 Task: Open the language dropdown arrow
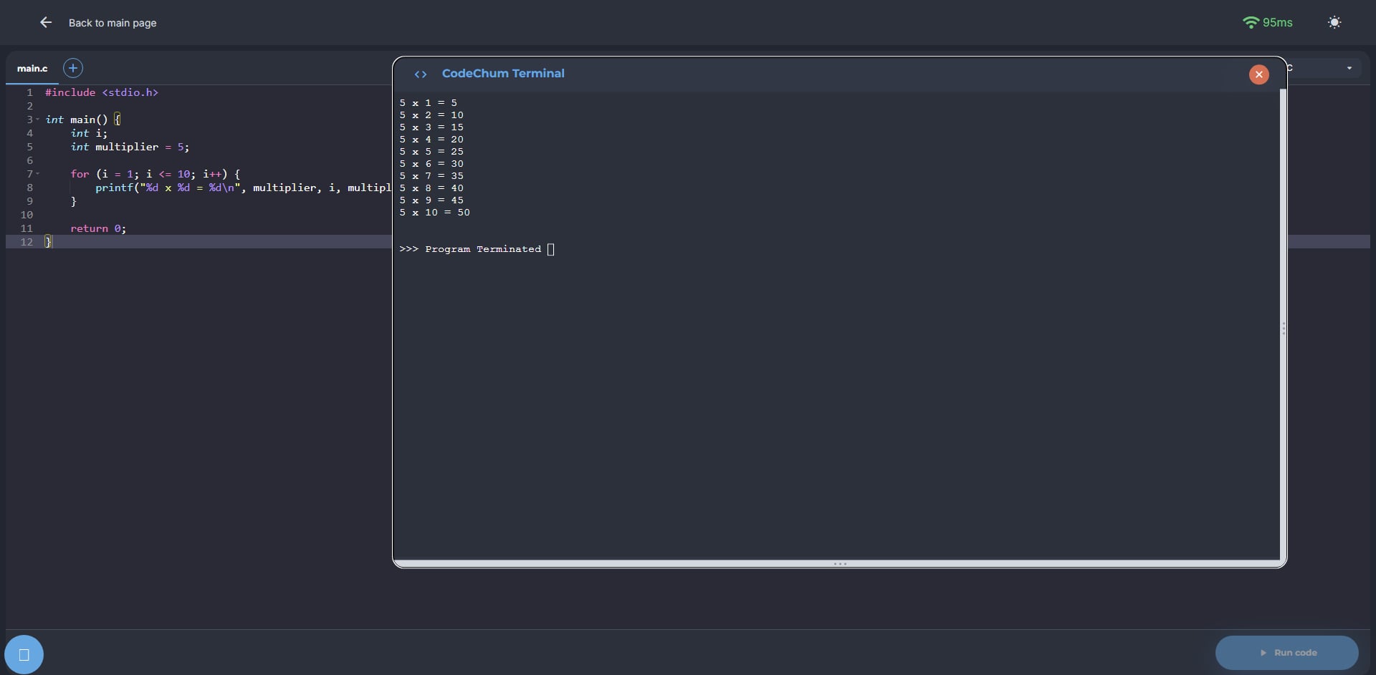point(1349,68)
